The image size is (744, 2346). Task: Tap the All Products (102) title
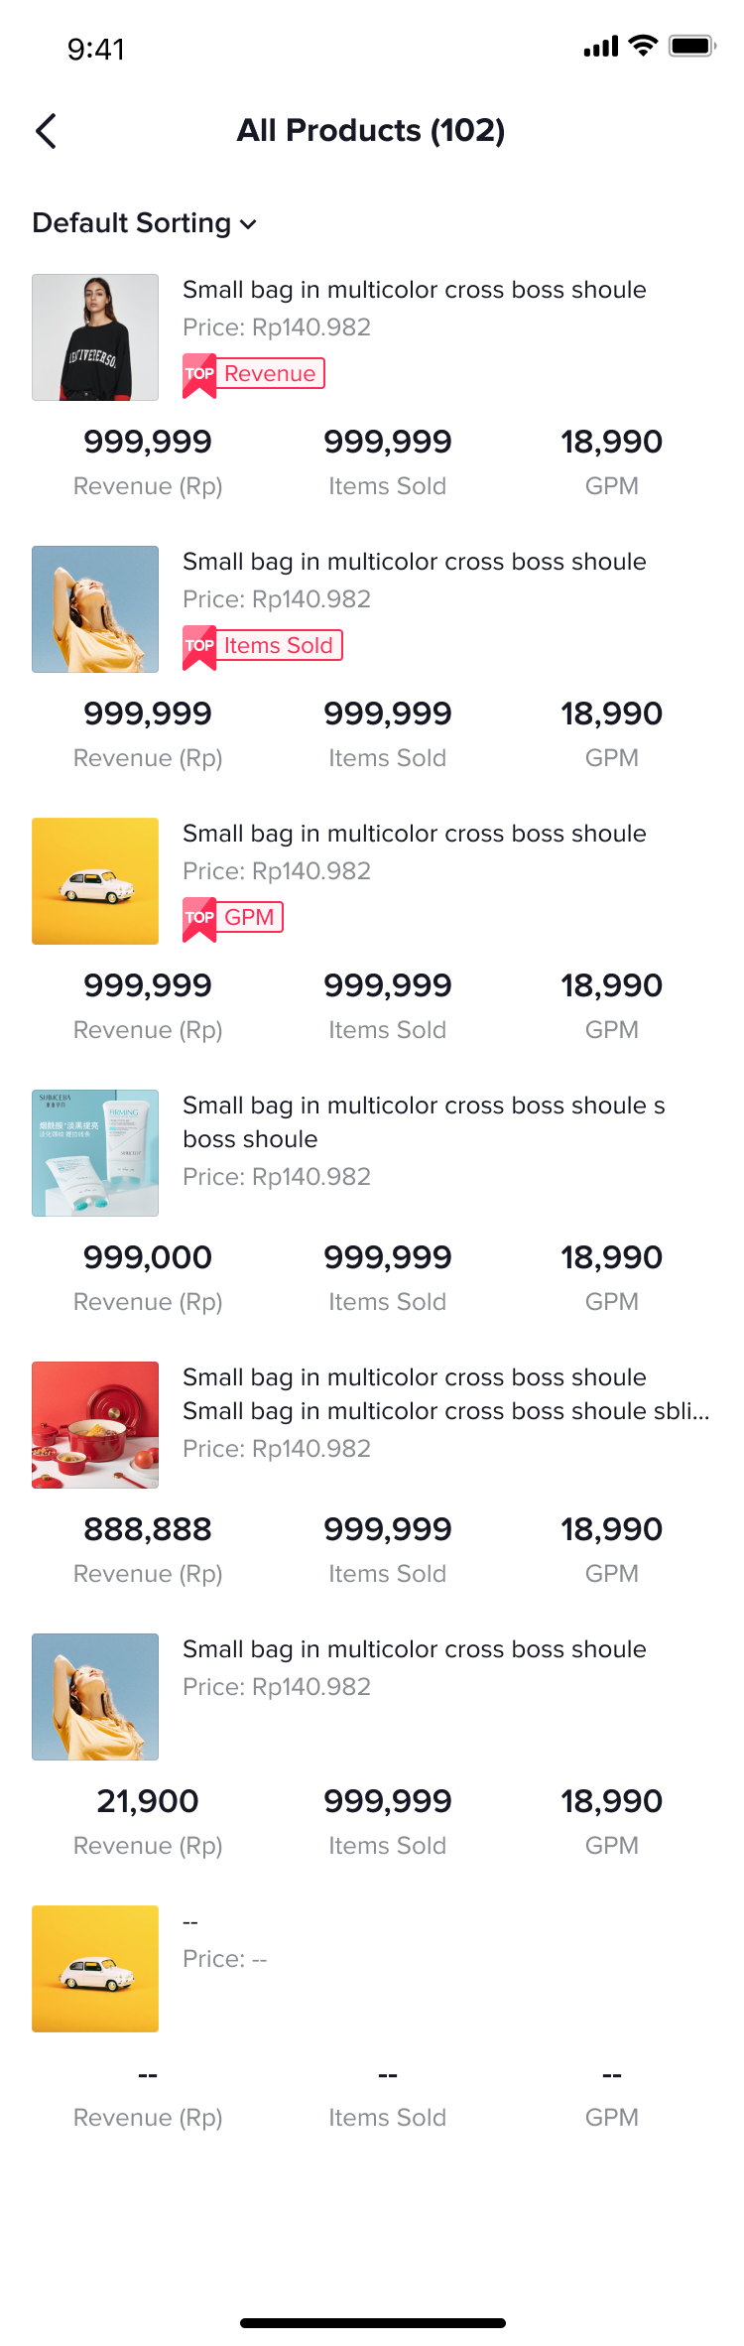click(371, 130)
